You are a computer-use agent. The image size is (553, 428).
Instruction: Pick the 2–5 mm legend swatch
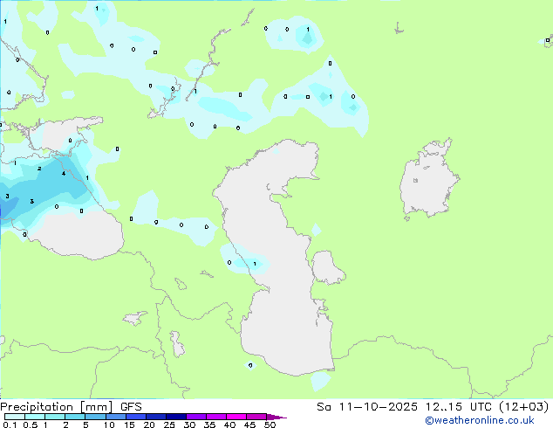coord(75,417)
